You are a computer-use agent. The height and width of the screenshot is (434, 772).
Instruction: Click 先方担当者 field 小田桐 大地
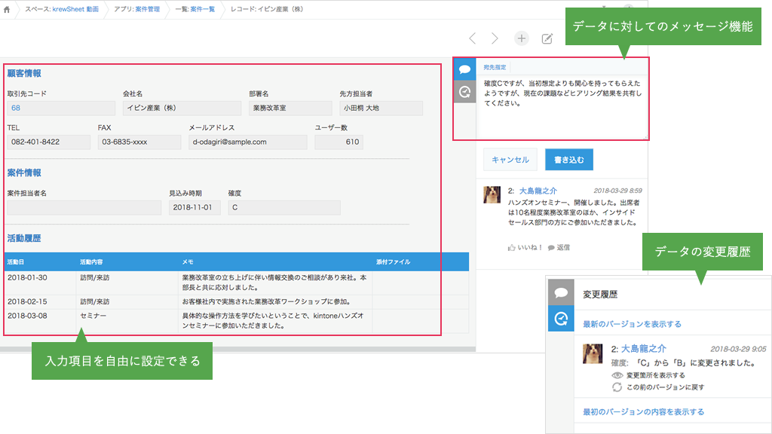[x=381, y=108]
